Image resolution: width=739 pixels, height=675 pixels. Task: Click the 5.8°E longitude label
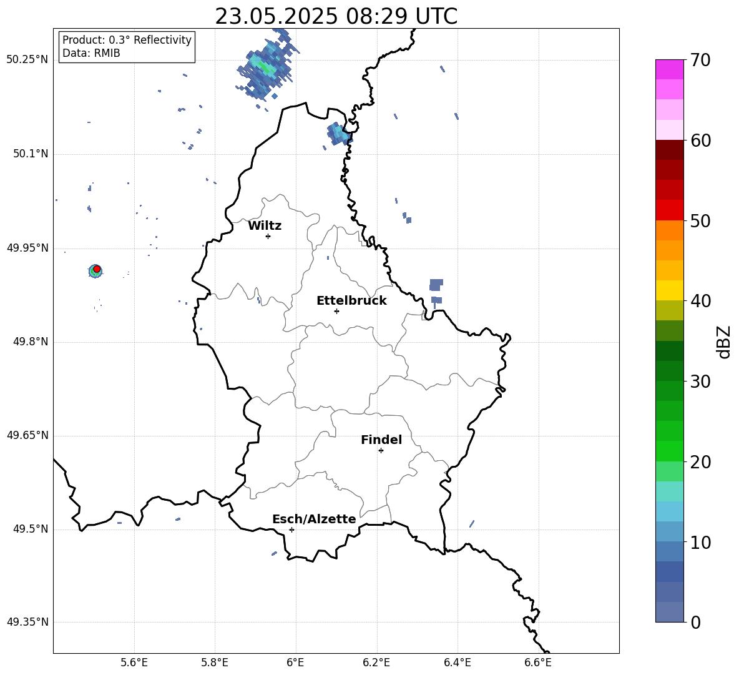click(x=215, y=663)
